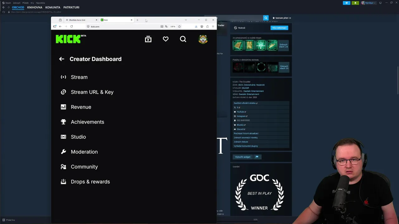Open KOMUNITA in Steam navigation
This screenshot has height=224, width=399.
pyautogui.click(x=53, y=7)
